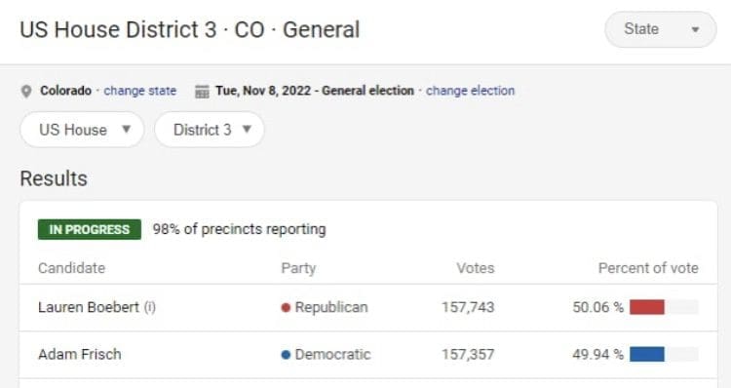This screenshot has width=731, height=388.
Task: Expand the District 3 dropdown
Action: (x=210, y=130)
